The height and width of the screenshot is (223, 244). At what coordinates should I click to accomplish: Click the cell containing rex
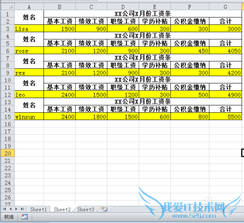[29, 73]
